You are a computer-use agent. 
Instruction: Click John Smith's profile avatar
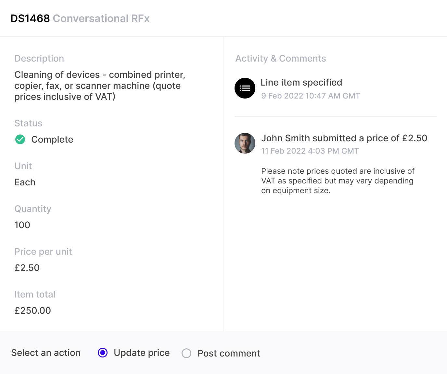click(x=245, y=143)
